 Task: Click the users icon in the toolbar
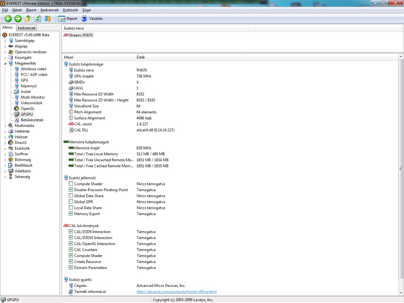48,19
